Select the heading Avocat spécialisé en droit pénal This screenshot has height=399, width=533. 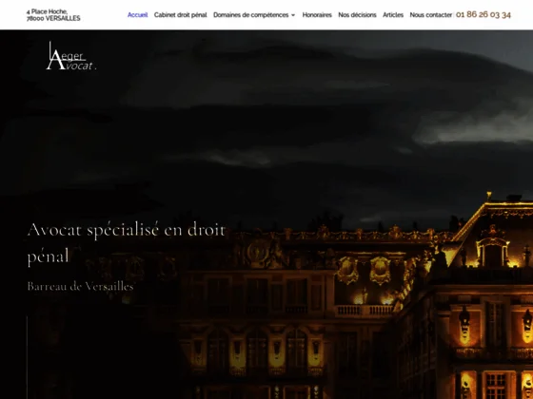pyautogui.click(x=126, y=242)
